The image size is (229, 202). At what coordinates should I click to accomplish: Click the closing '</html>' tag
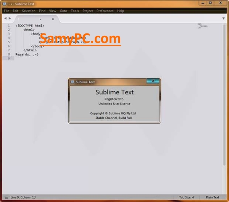[x=30, y=50]
